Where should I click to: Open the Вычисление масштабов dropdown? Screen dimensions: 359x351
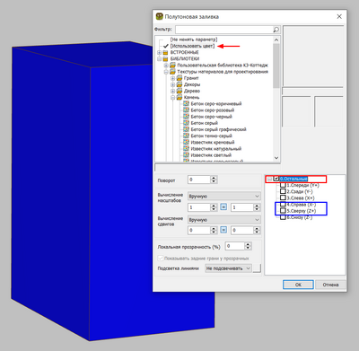click(224, 197)
